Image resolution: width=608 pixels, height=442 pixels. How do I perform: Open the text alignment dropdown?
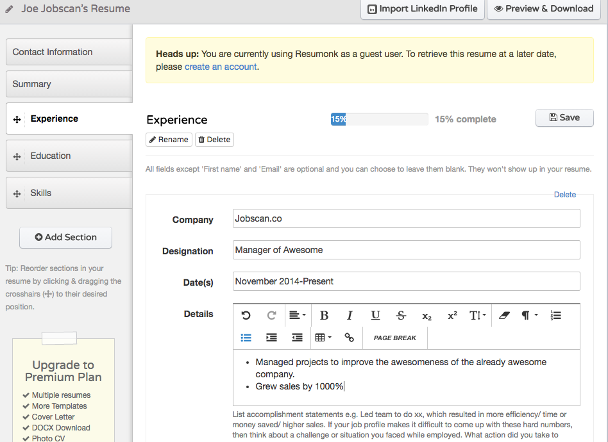[x=298, y=315]
